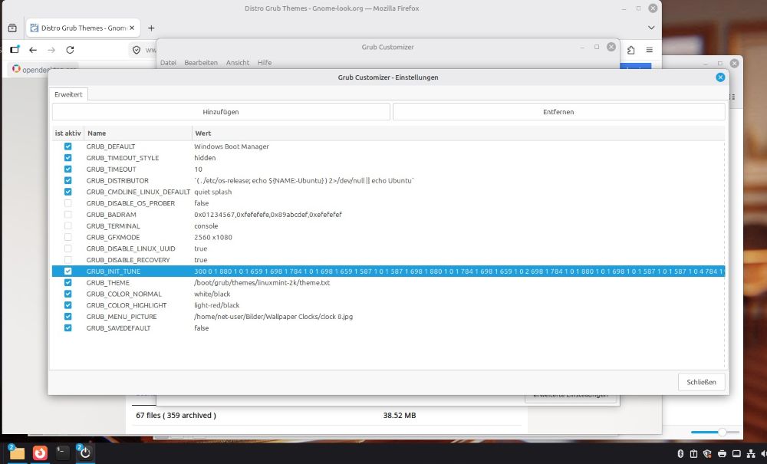Expand the Firefox list all tabs chevron

pos(651,28)
